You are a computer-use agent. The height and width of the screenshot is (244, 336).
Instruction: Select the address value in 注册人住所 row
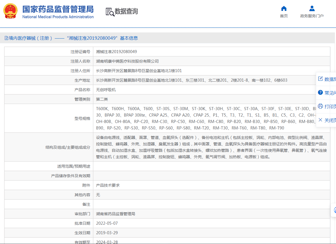(139, 71)
